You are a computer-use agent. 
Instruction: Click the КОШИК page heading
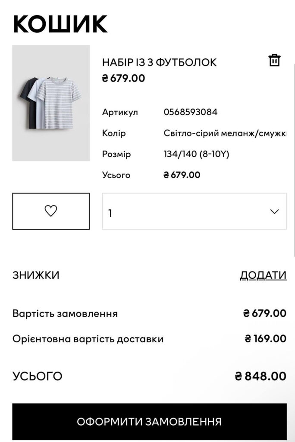pyautogui.click(x=60, y=24)
